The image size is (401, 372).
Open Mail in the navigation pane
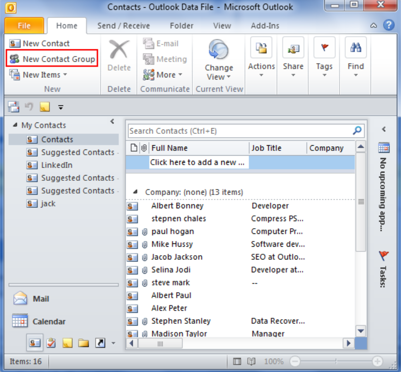[x=64, y=298]
